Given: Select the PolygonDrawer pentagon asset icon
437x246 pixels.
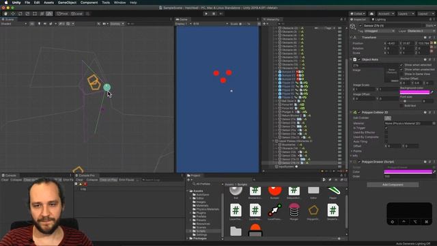Looking at the screenshot, I should (x=313, y=210).
